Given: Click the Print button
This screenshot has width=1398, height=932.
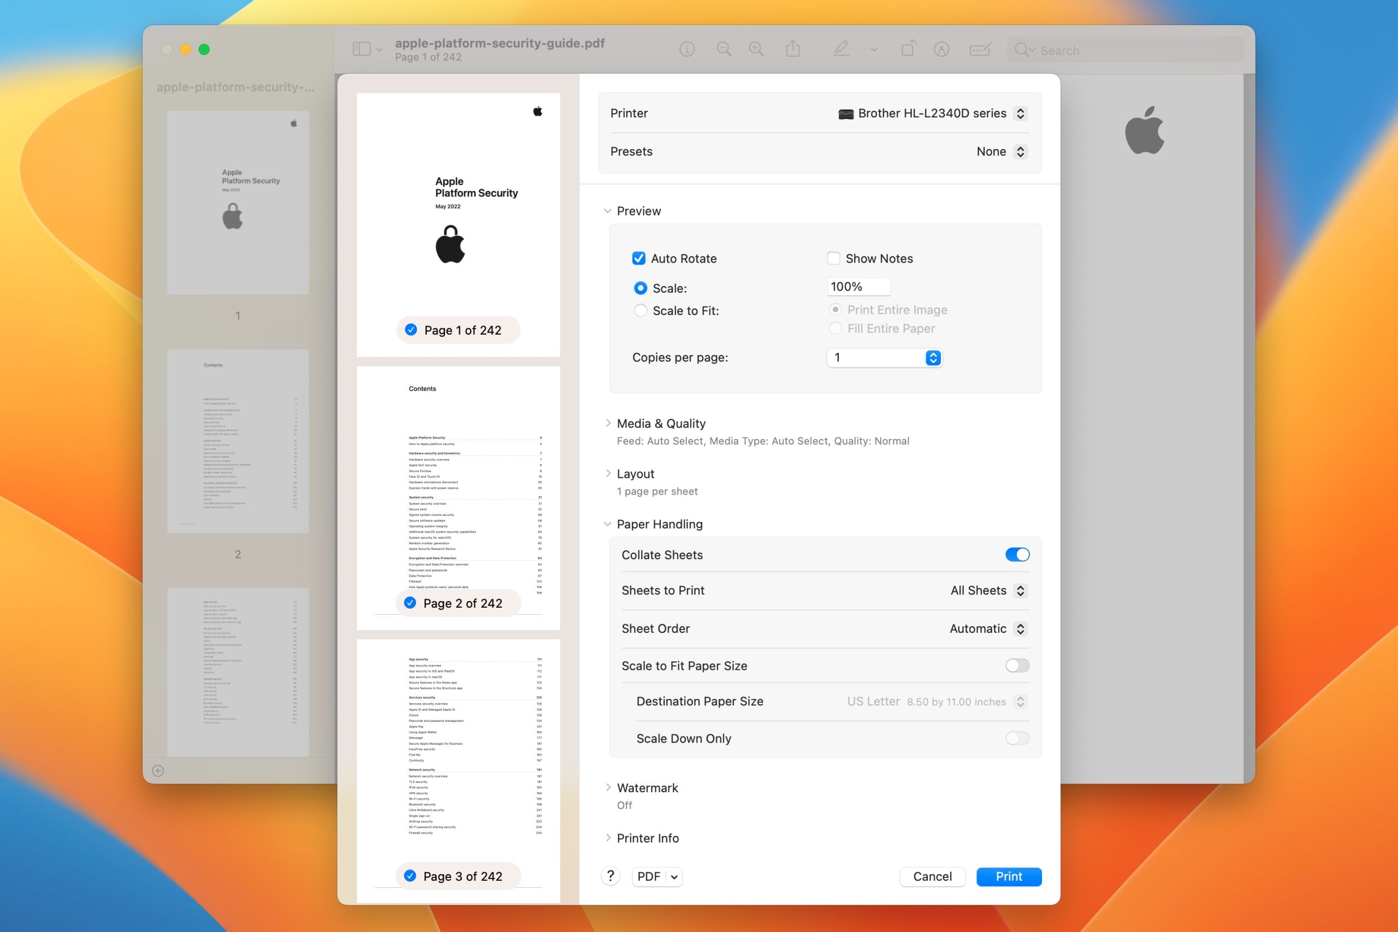Looking at the screenshot, I should pyautogui.click(x=1009, y=876).
